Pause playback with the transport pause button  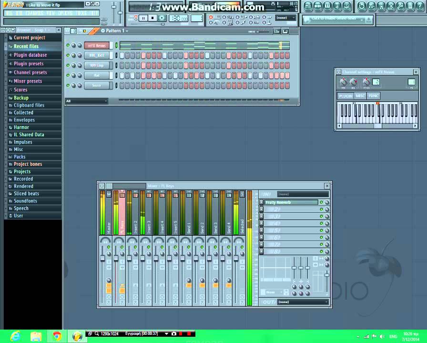(x=143, y=18)
